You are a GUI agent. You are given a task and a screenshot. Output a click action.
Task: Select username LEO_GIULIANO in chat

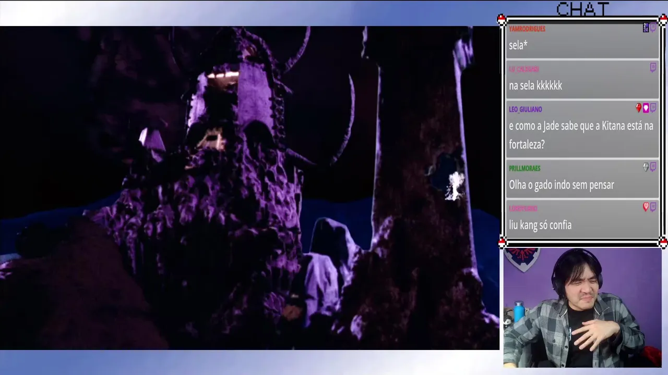tap(526, 109)
